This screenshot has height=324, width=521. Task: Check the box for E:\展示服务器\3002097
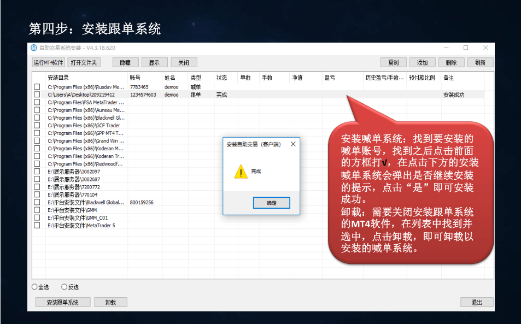coord(37,172)
